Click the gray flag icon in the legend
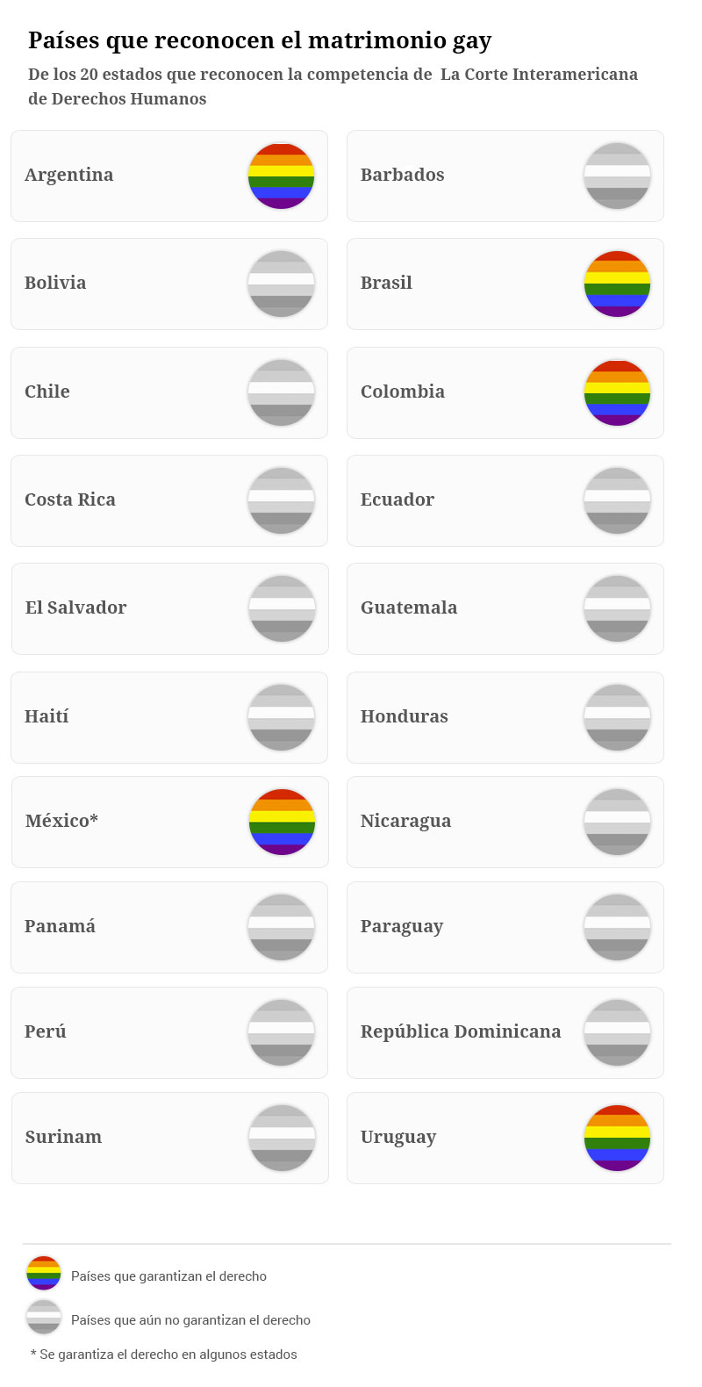The image size is (702, 1387). [x=44, y=1317]
